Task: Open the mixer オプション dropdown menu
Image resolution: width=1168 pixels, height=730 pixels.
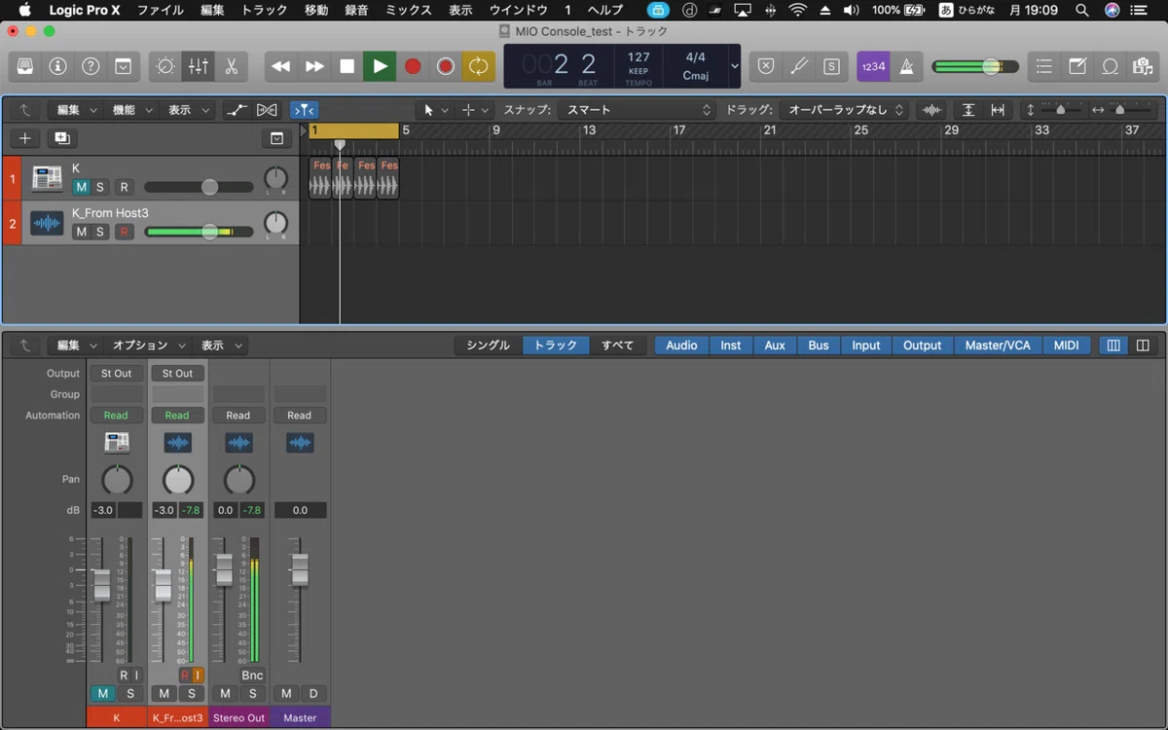Action: click(149, 346)
